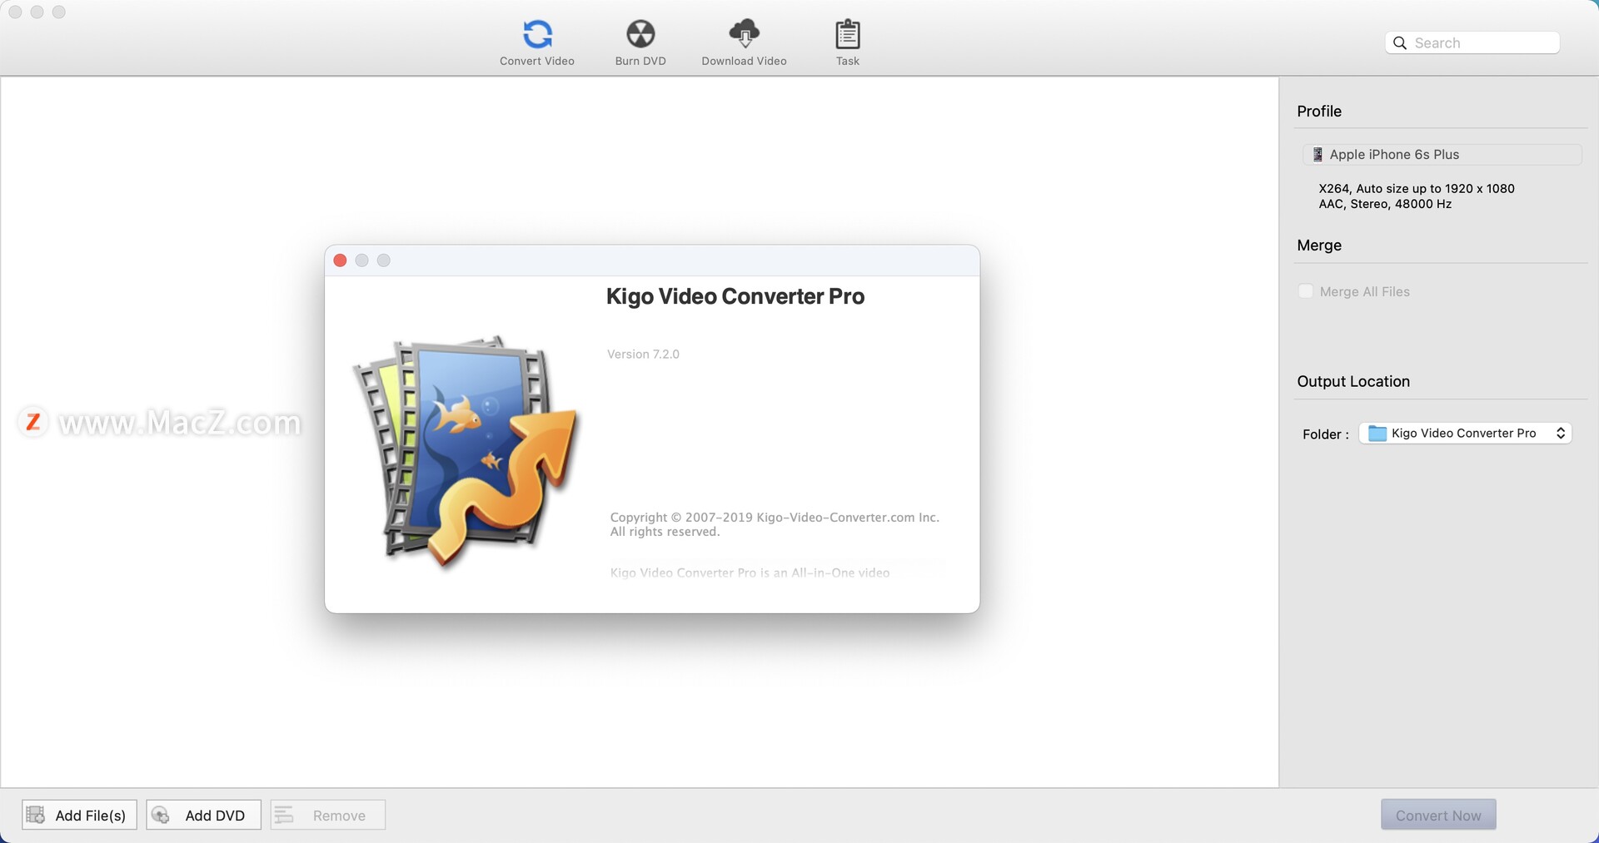Click the Kigo Video Converter Pro dialog title

(735, 296)
